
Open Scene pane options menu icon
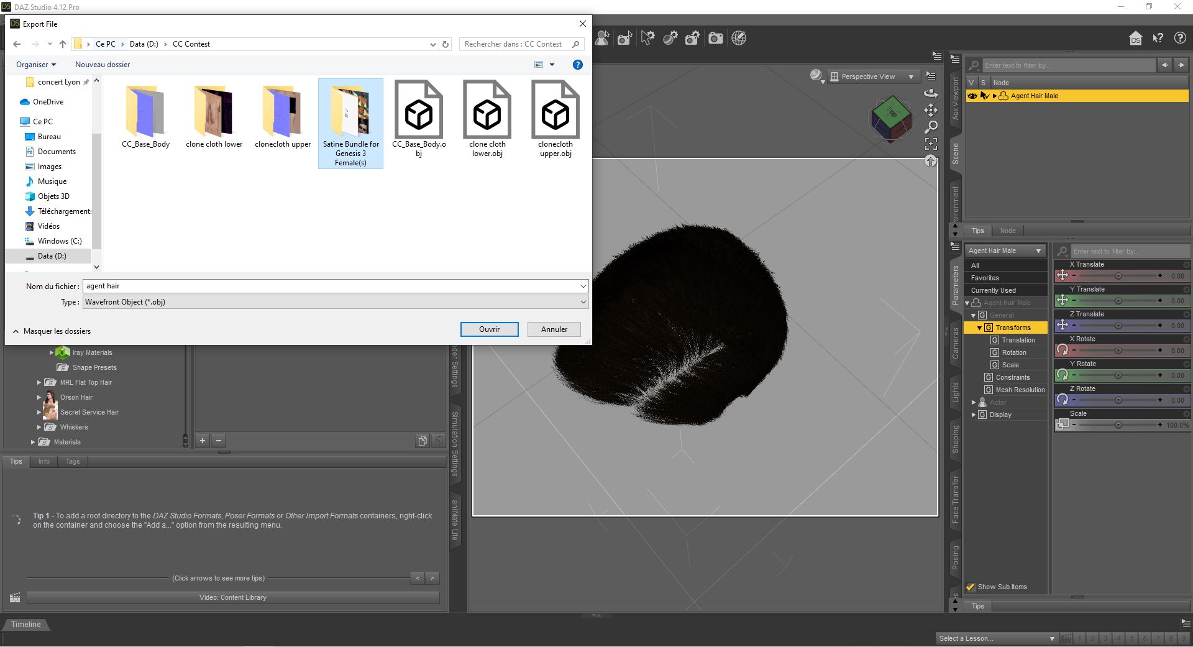(x=955, y=60)
